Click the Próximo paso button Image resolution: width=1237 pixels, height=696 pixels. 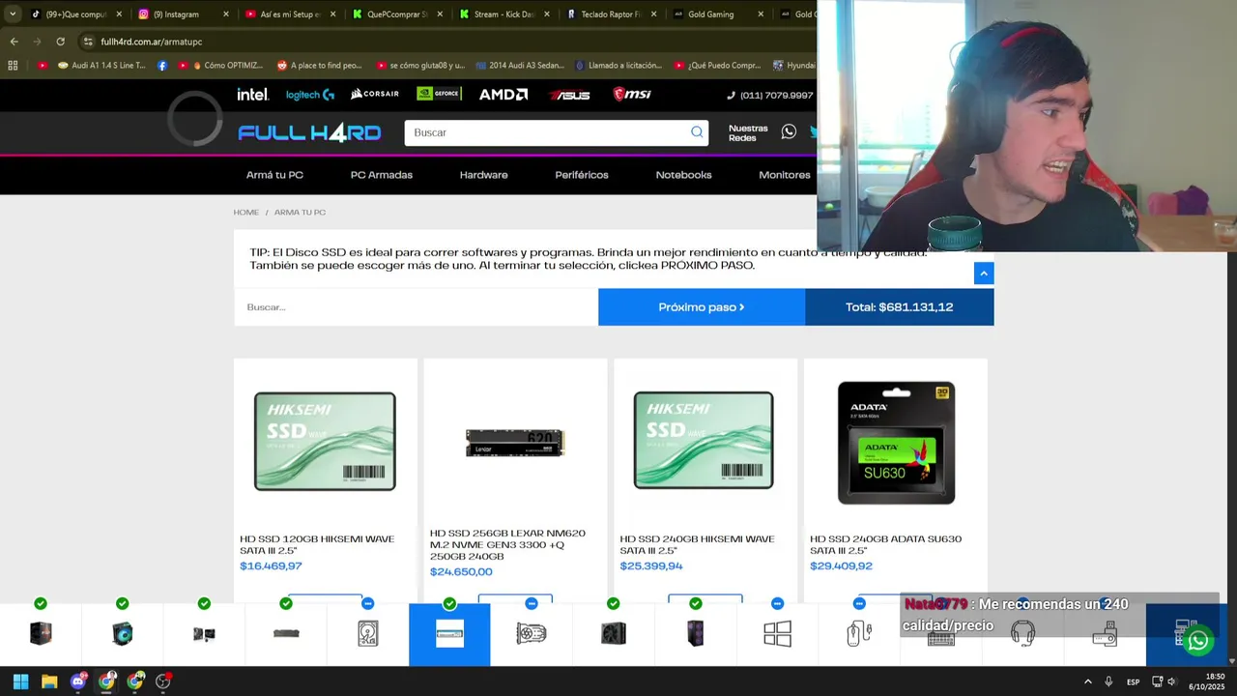click(x=702, y=307)
